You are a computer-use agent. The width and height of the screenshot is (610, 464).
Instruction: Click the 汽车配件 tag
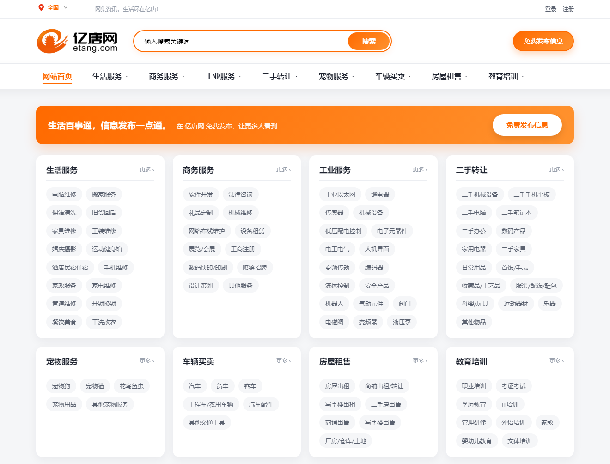click(261, 404)
